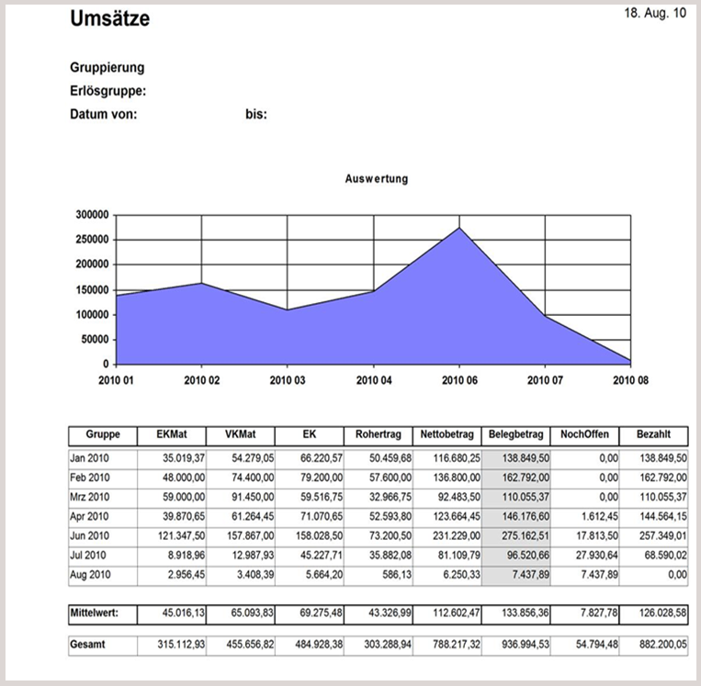The height and width of the screenshot is (686, 701).
Task: Select the "Jun 2010" row label
Action: click(x=90, y=535)
